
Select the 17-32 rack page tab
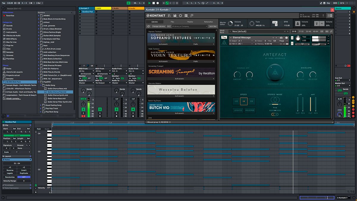[301, 31]
